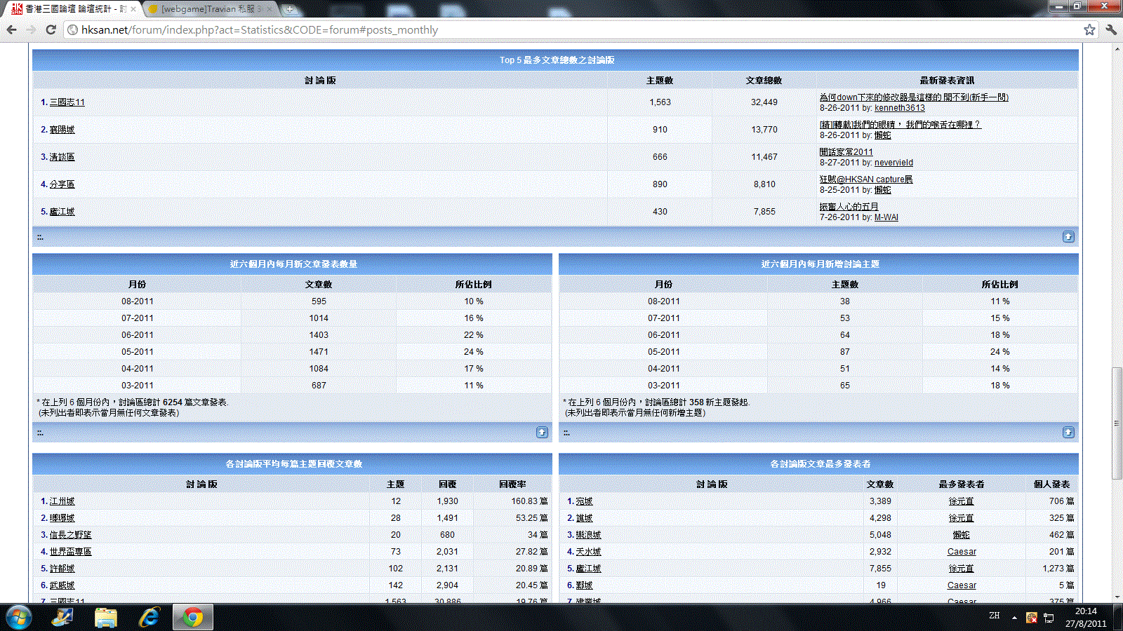Open the 世界盃專區 forum link
1123x631 pixels.
(x=70, y=552)
